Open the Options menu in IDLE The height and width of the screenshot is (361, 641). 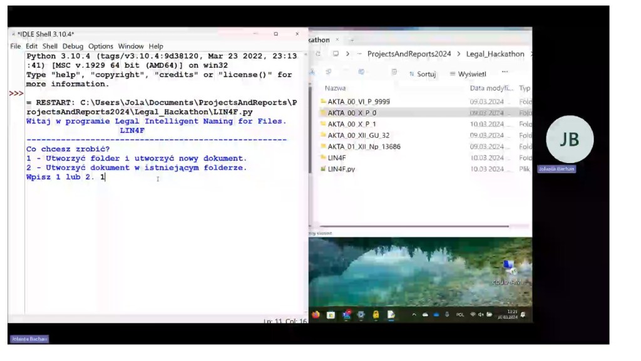(x=101, y=46)
